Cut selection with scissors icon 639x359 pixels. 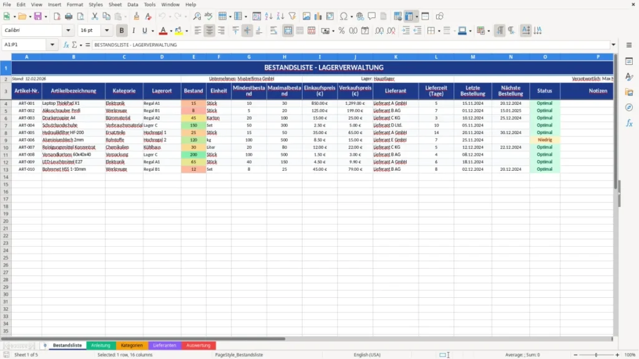point(95,16)
